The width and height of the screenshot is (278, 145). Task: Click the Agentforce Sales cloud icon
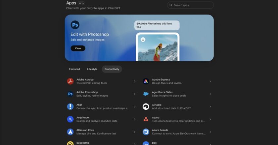[x=146, y=94]
